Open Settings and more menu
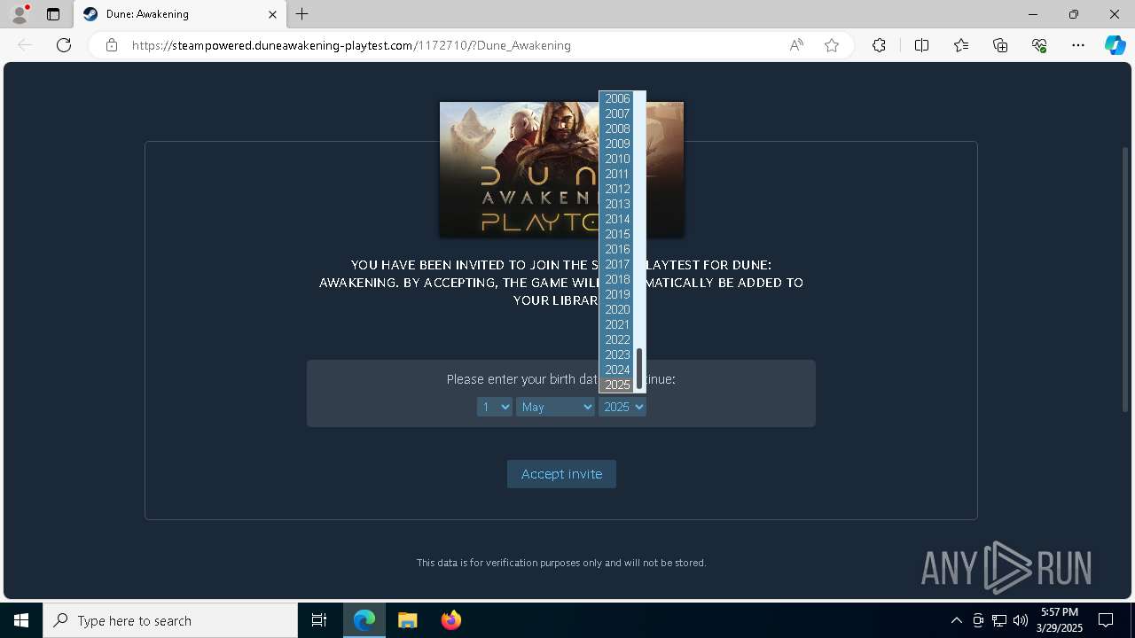This screenshot has height=638, width=1135. click(x=1078, y=45)
